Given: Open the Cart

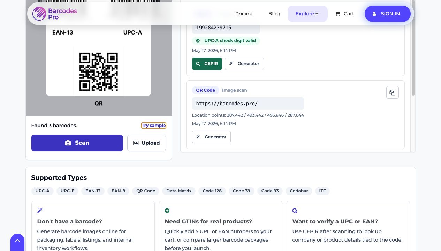Looking at the screenshot, I should tap(345, 14).
